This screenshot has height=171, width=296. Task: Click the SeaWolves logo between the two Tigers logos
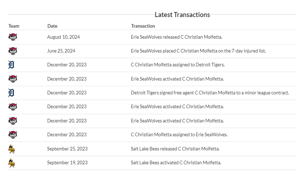(12, 79)
